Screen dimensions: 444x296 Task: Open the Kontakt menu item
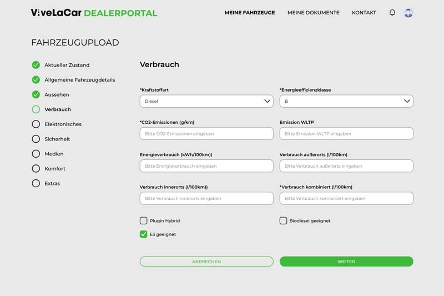tap(364, 13)
